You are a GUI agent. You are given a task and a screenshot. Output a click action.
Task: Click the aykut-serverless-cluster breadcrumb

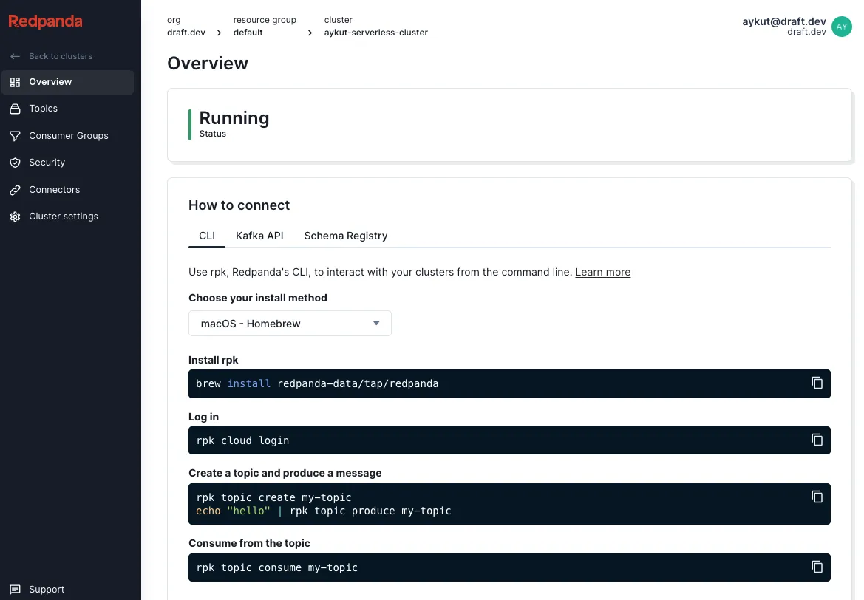point(375,33)
